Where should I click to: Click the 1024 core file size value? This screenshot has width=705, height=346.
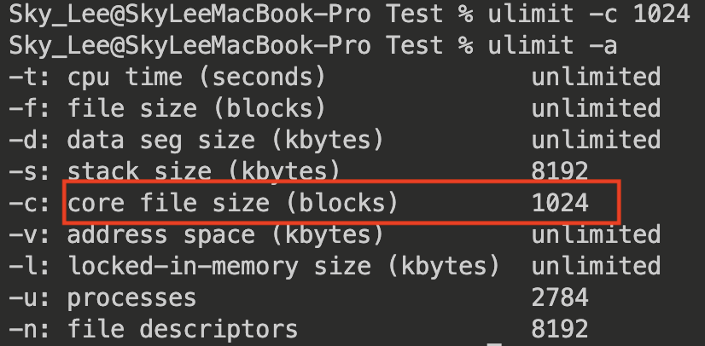click(560, 203)
